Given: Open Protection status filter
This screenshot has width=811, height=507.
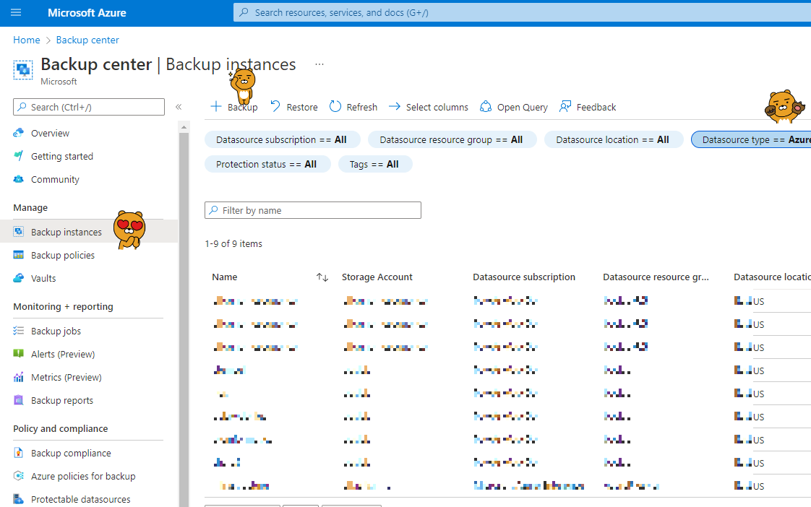Looking at the screenshot, I should pyautogui.click(x=267, y=164).
